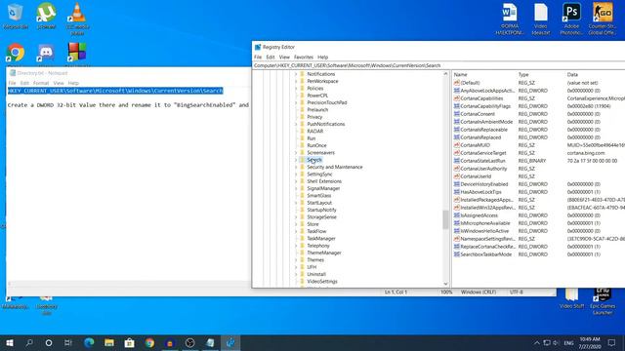This screenshot has width=625, height=351.
Task: Select the Screensavers registry key
Action: click(320, 153)
